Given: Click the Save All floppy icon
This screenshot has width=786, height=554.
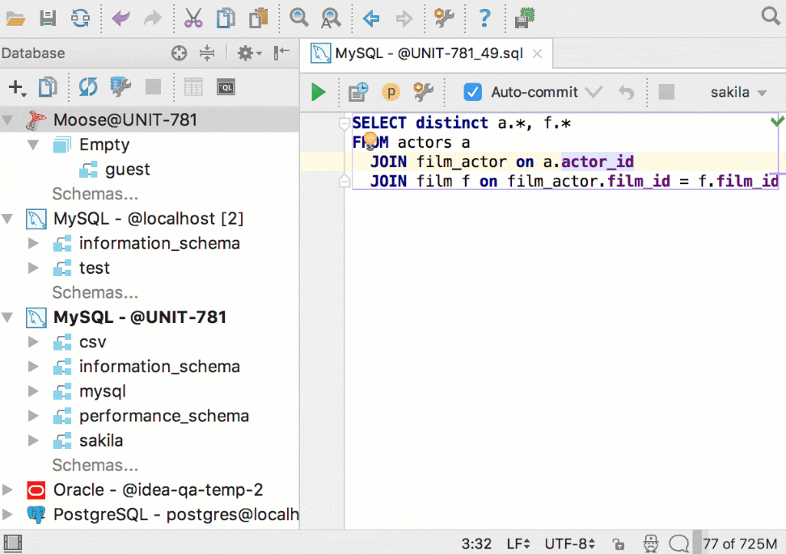Looking at the screenshot, I should 48,18.
